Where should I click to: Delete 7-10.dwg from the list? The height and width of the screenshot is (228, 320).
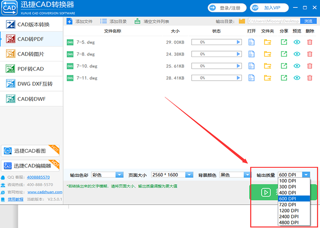(x=310, y=66)
